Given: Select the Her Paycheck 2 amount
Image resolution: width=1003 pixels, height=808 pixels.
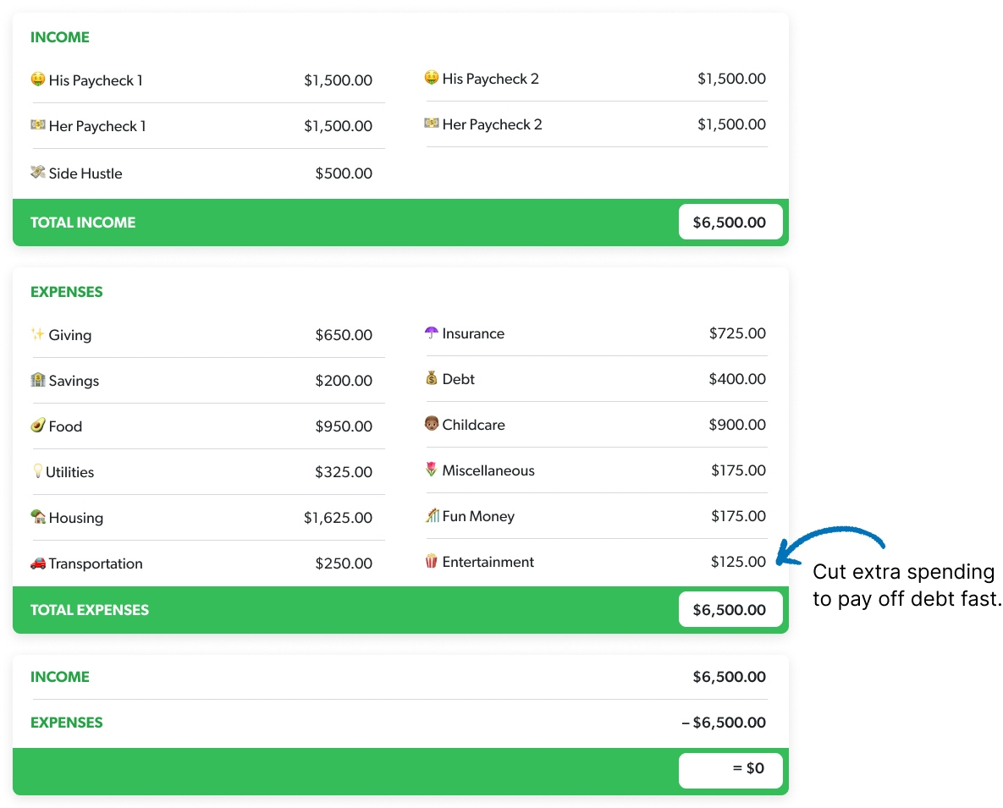Looking at the screenshot, I should 731,124.
